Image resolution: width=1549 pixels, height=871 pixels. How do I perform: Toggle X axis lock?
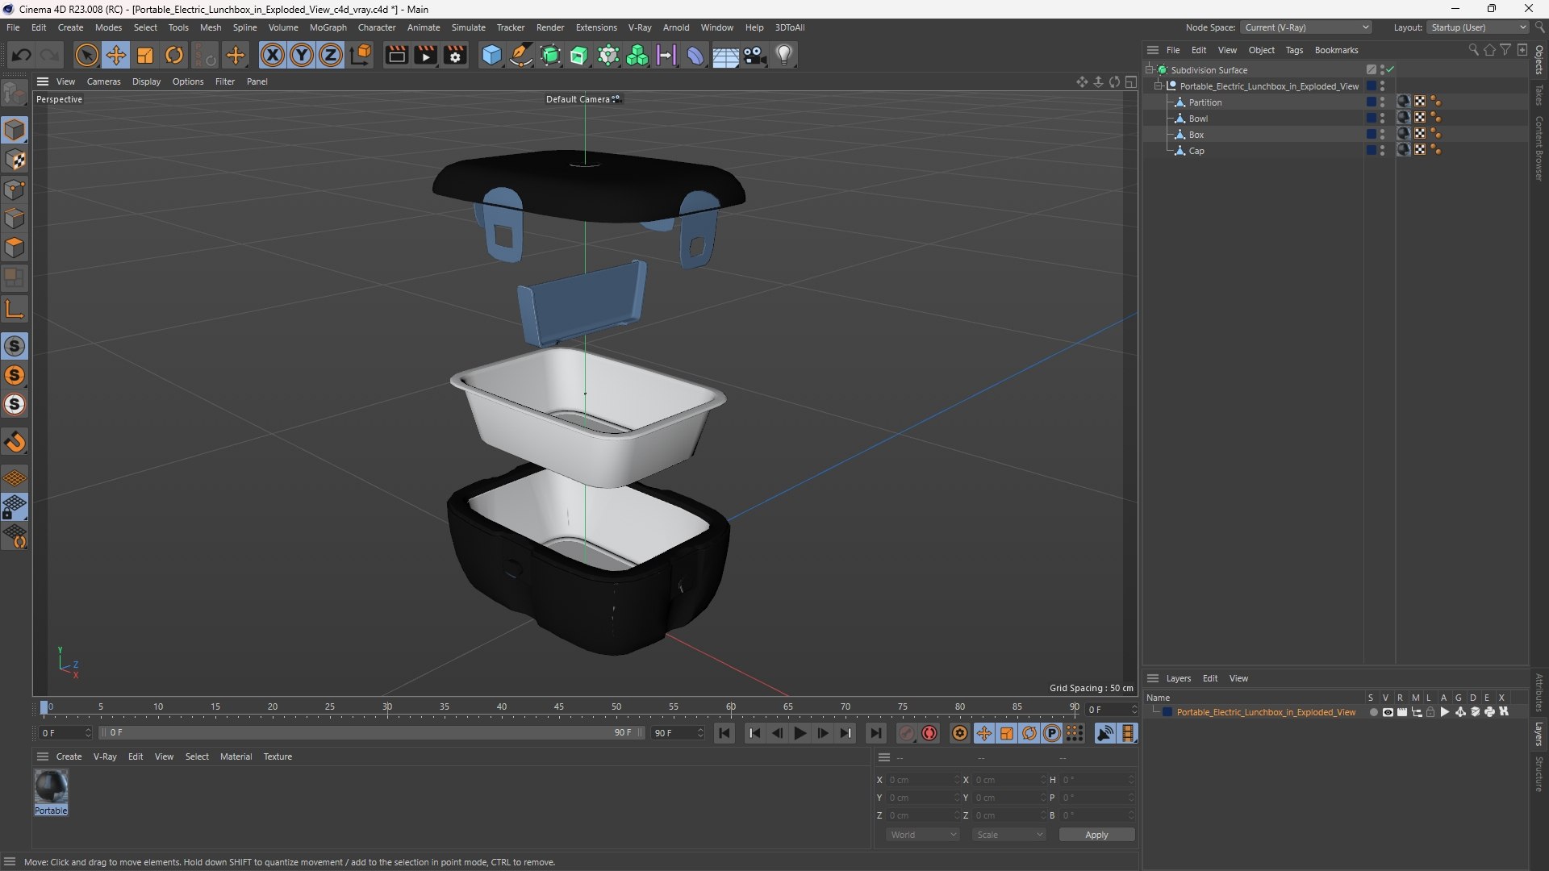click(273, 55)
